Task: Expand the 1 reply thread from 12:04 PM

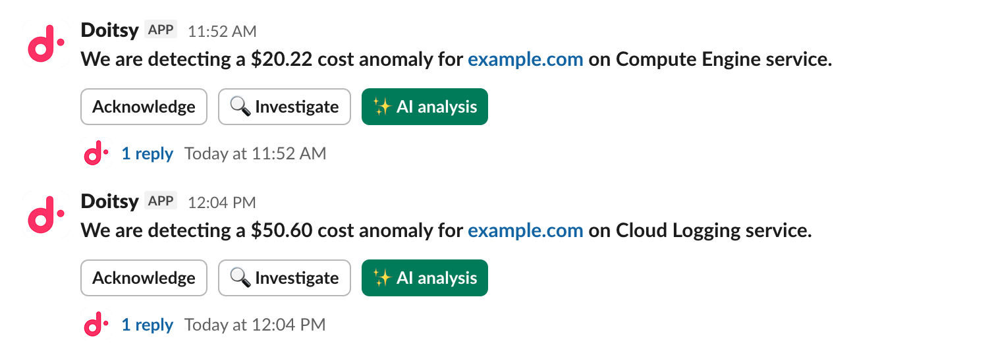Action: click(148, 325)
